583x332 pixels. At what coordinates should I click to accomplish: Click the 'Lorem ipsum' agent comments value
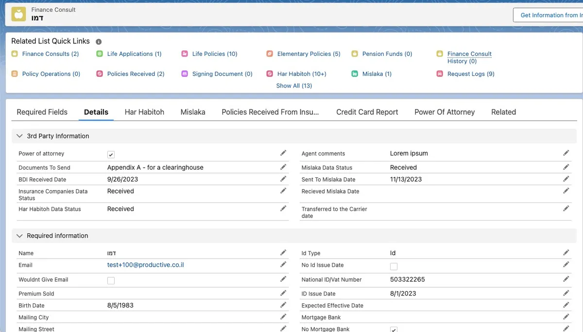click(409, 153)
